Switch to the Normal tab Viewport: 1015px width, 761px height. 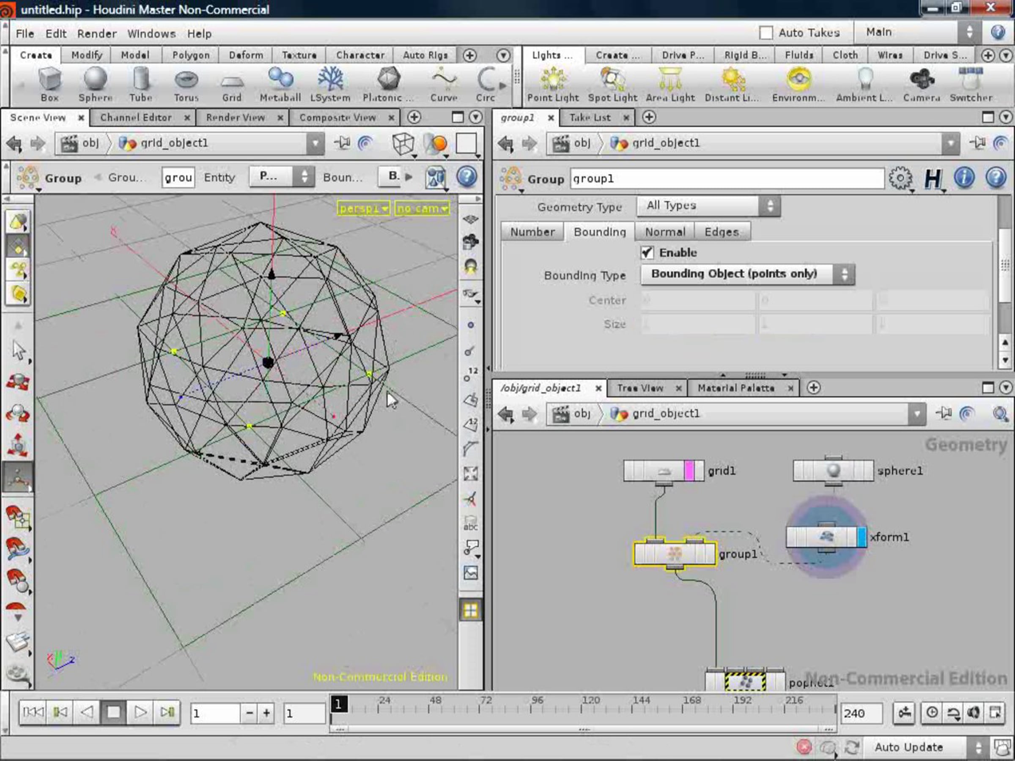click(665, 232)
